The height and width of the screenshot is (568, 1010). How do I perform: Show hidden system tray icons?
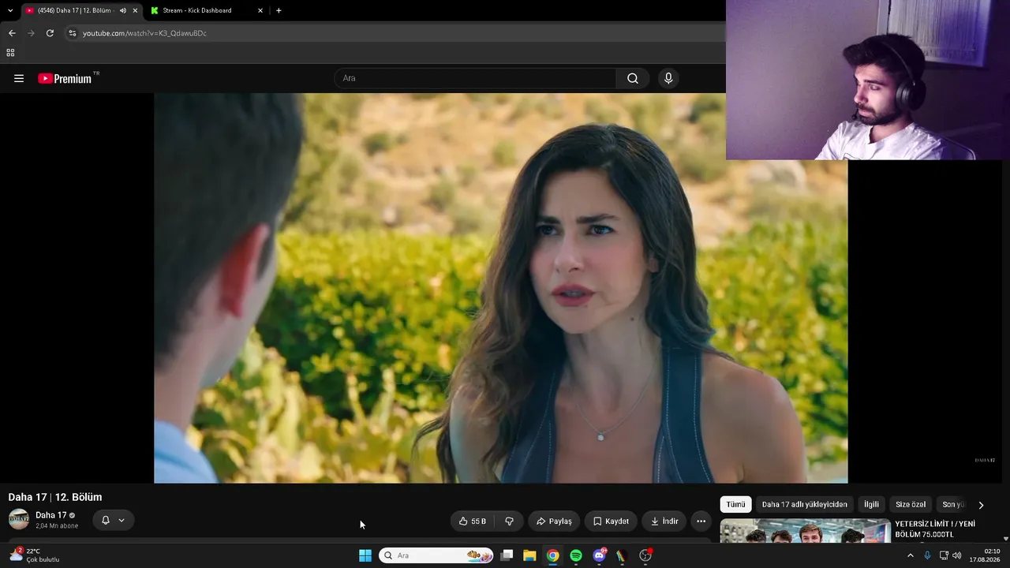point(910,555)
